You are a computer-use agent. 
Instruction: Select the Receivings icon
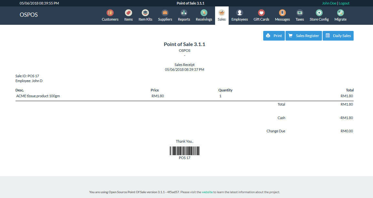click(x=204, y=15)
